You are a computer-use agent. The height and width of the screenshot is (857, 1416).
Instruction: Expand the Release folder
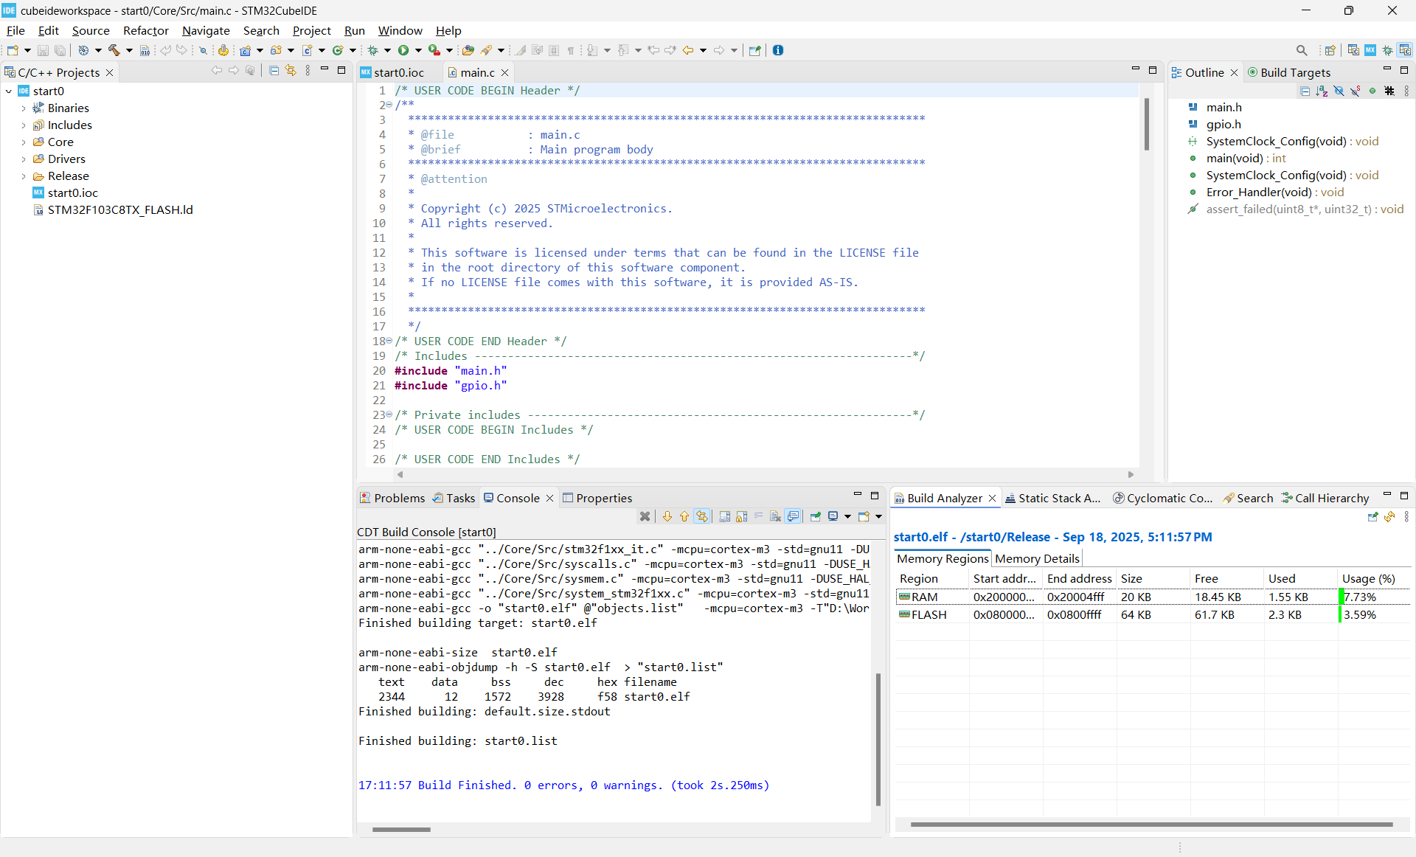(24, 176)
